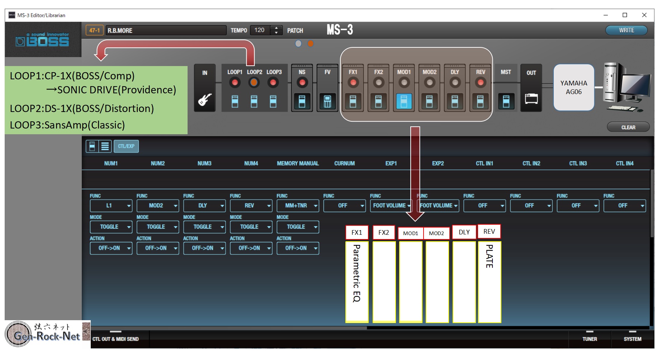This screenshot has width=666, height=355.
Task: Toggle REV on/off indicator
Action: point(480,83)
